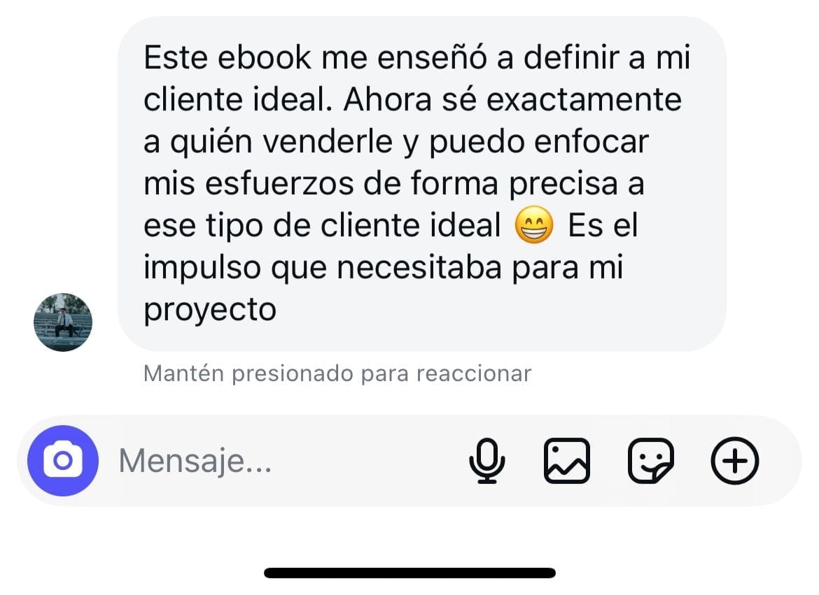Open the sticker picker icon
Viewport: 819px width, 595px height.
pyautogui.click(x=650, y=461)
